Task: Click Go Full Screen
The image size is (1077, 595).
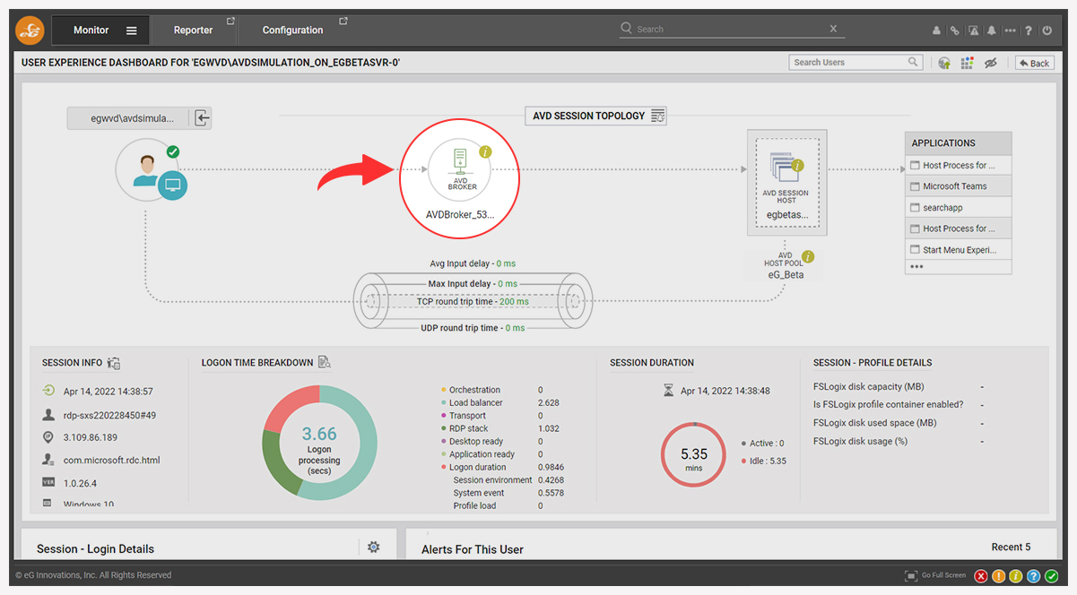Action: point(936,575)
